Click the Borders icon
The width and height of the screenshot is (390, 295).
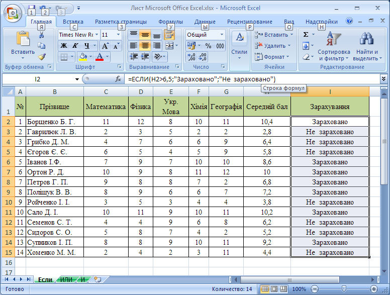(x=64, y=57)
